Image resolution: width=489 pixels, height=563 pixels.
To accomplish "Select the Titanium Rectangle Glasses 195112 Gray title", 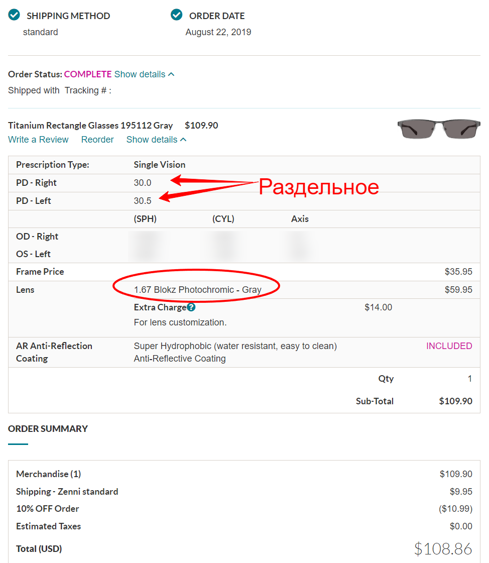I will coord(90,126).
